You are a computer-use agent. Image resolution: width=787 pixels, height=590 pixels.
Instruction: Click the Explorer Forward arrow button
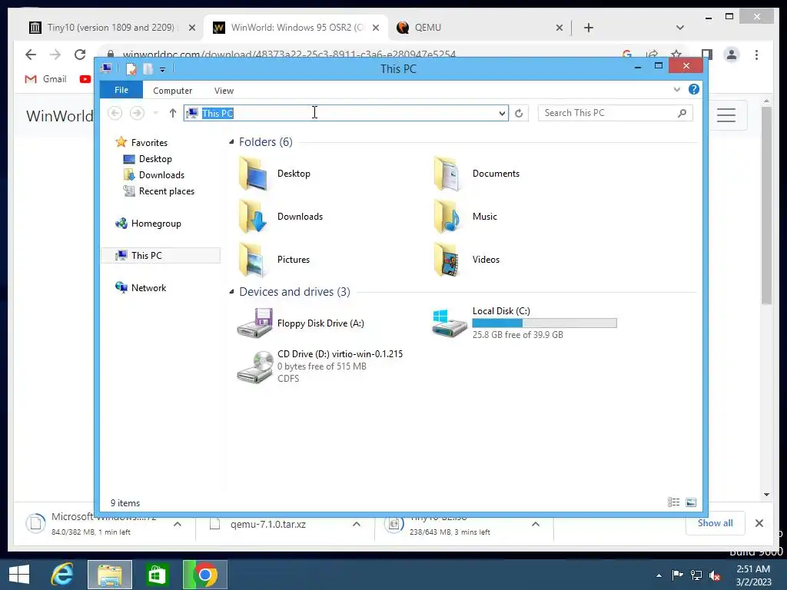click(137, 114)
